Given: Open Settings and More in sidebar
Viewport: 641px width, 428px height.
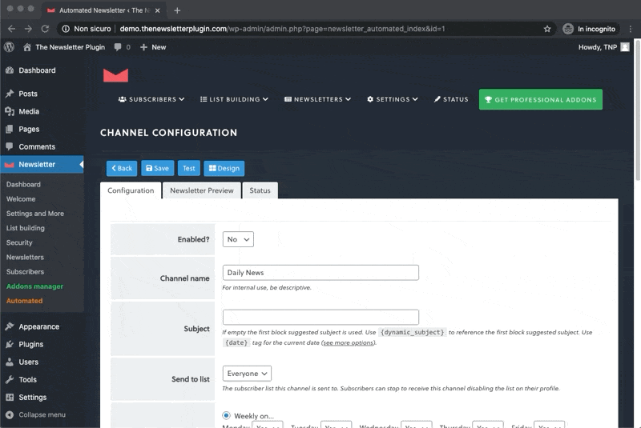Looking at the screenshot, I should click(34, 214).
